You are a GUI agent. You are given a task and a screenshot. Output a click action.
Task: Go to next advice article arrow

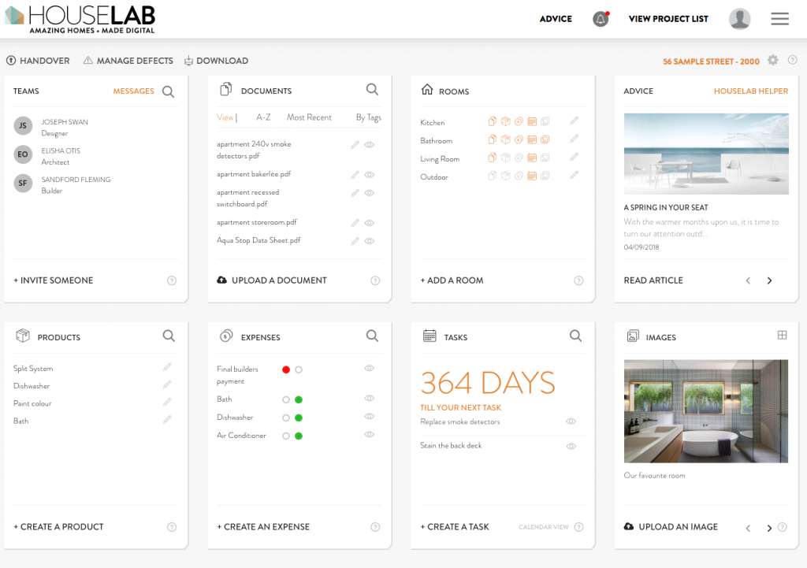tap(769, 280)
